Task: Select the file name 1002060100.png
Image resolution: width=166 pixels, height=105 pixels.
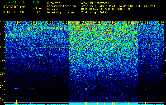Action: point(14,7)
